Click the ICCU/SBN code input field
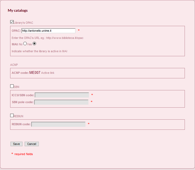Viewport: 195px width, 170px height. (62, 95)
